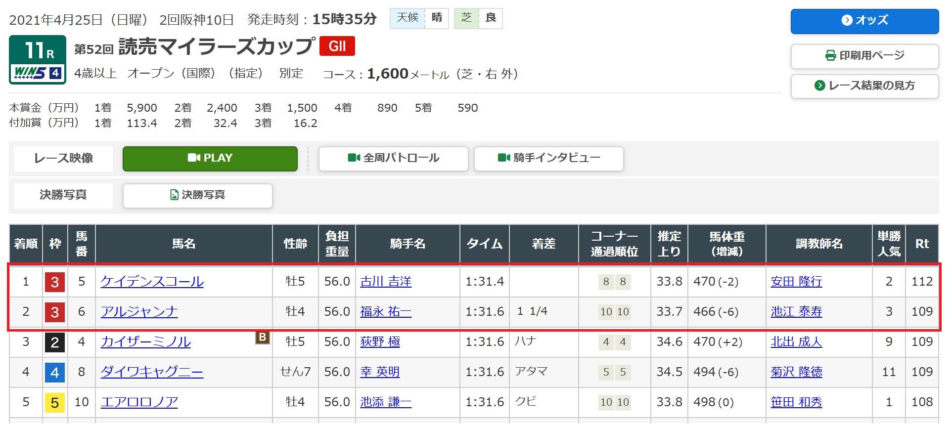952x424 pixels.
Task: Click red frame number 3 for Cadence Call
Action: tap(55, 282)
